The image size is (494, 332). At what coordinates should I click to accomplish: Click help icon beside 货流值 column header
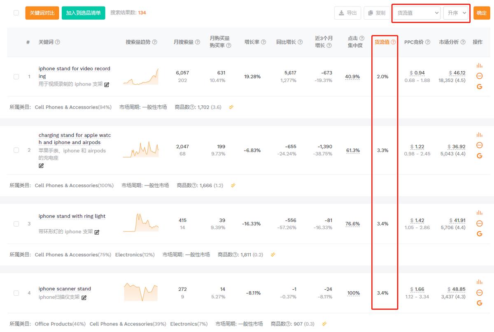pyautogui.click(x=393, y=42)
